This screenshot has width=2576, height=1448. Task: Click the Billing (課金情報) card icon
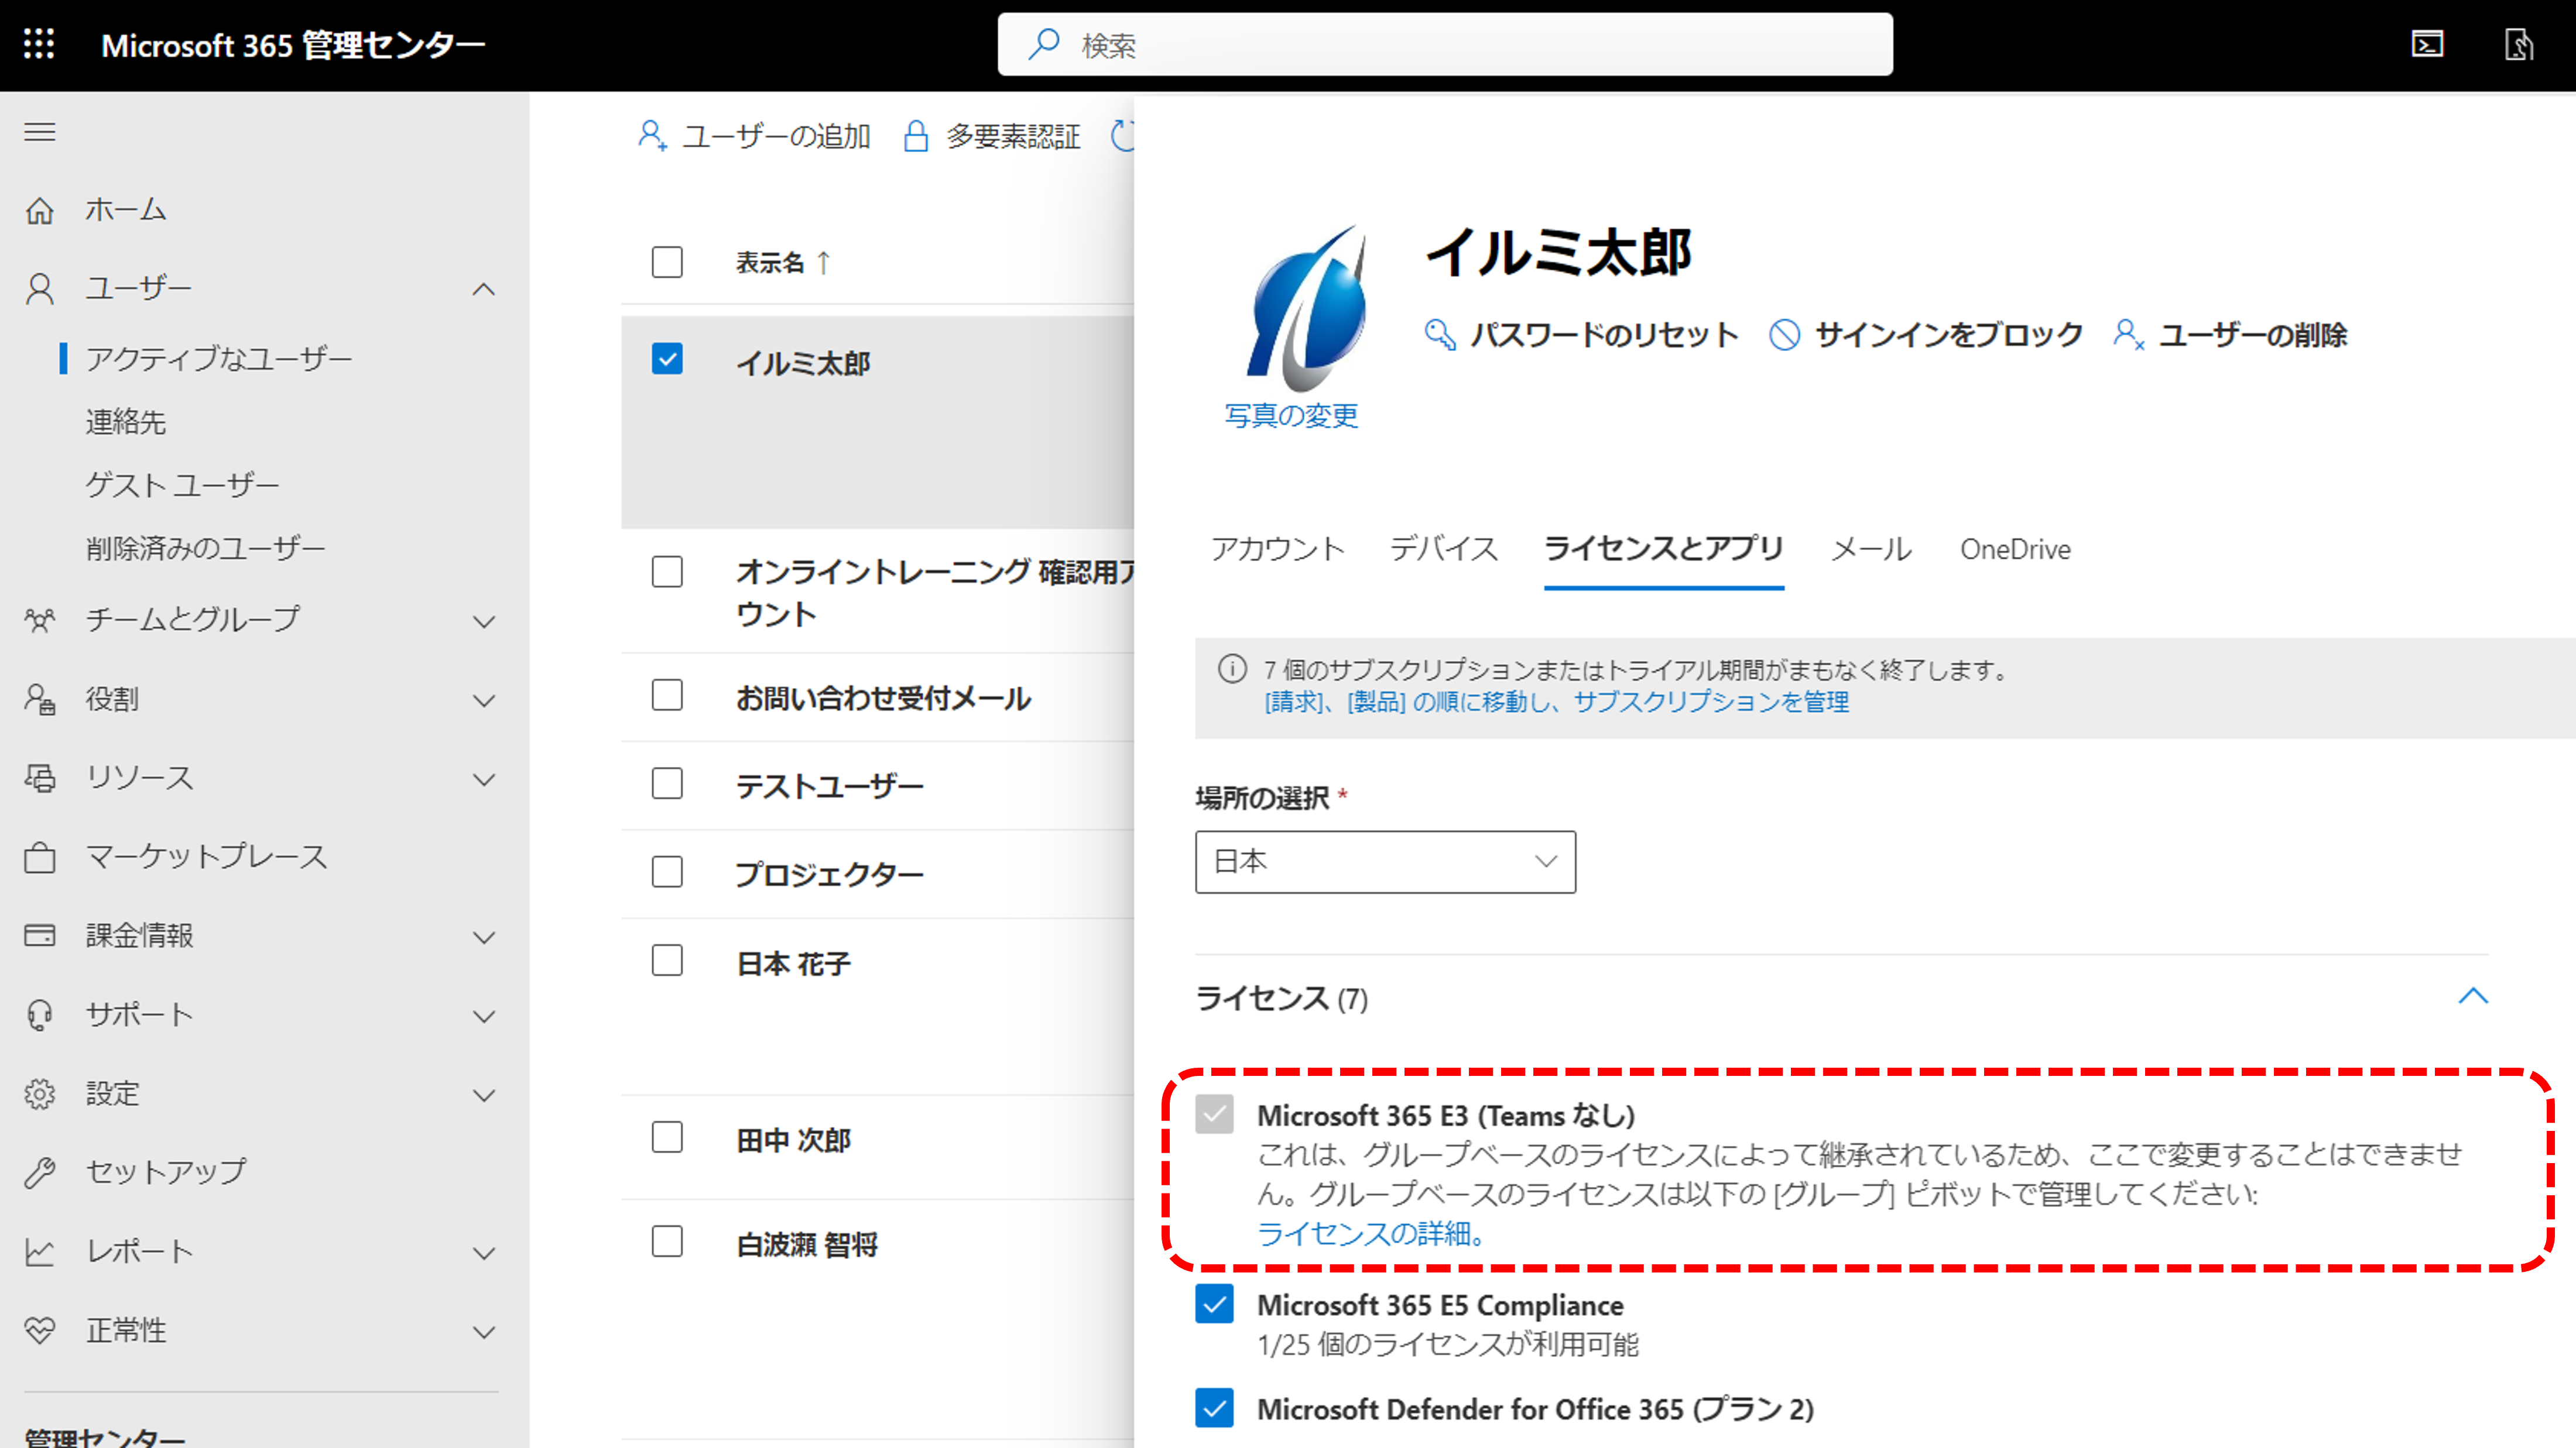click(x=40, y=935)
